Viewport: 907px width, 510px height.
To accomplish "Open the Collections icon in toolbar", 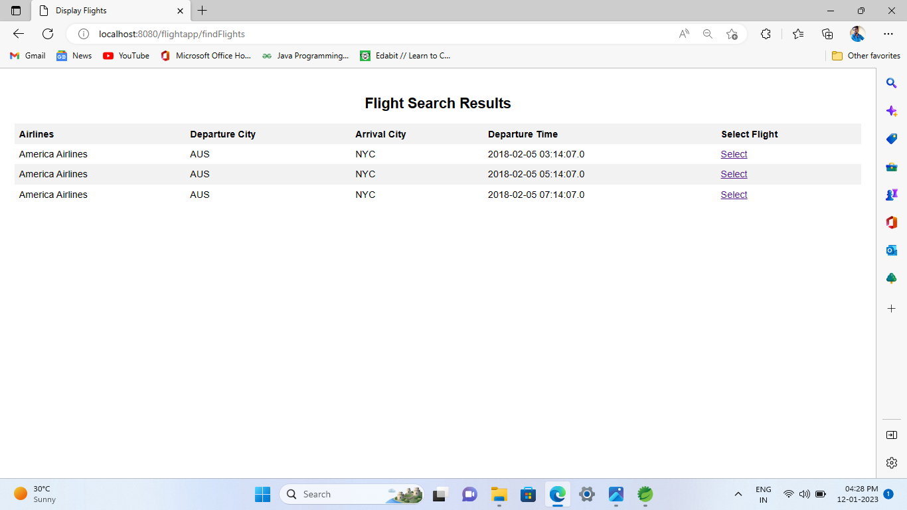I will tap(827, 34).
